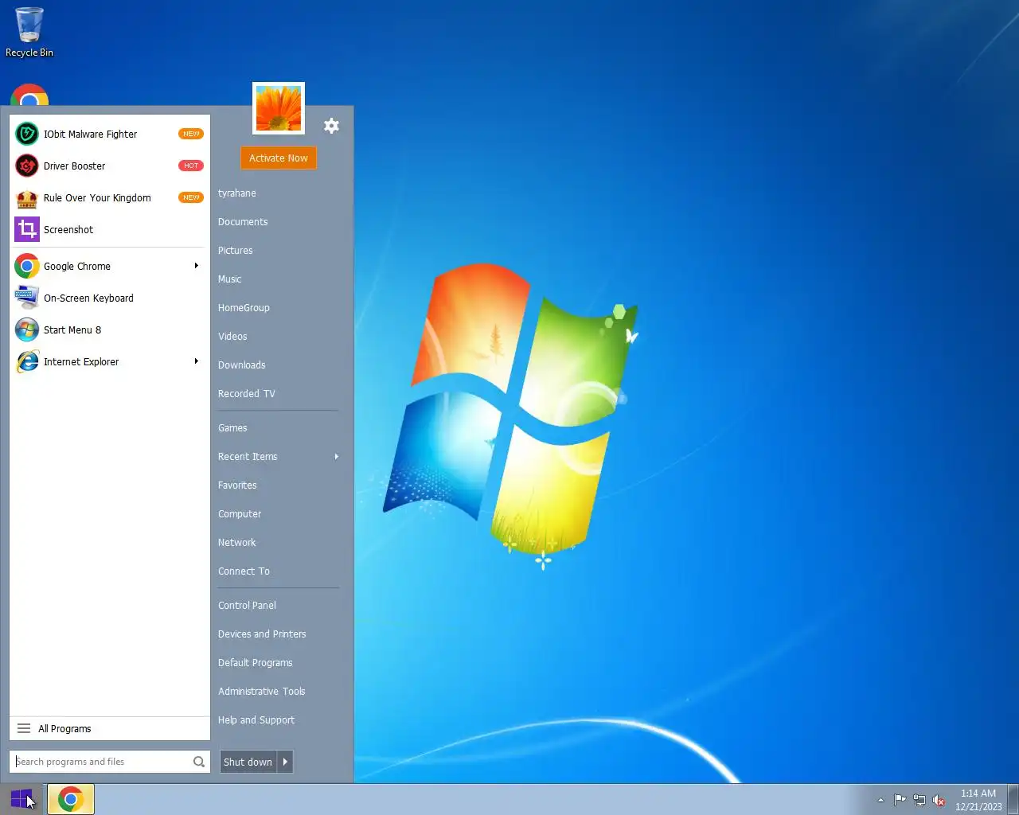Screen dimensions: 1019x815
Task: Open Favorites in the start menu
Action: (237, 485)
